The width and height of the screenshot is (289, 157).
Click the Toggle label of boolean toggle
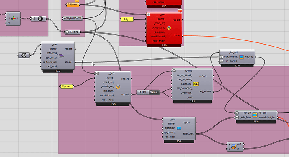pos(142,92)
